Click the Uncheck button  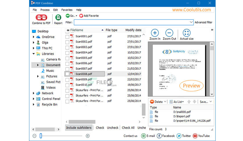(x=113, y=128)
